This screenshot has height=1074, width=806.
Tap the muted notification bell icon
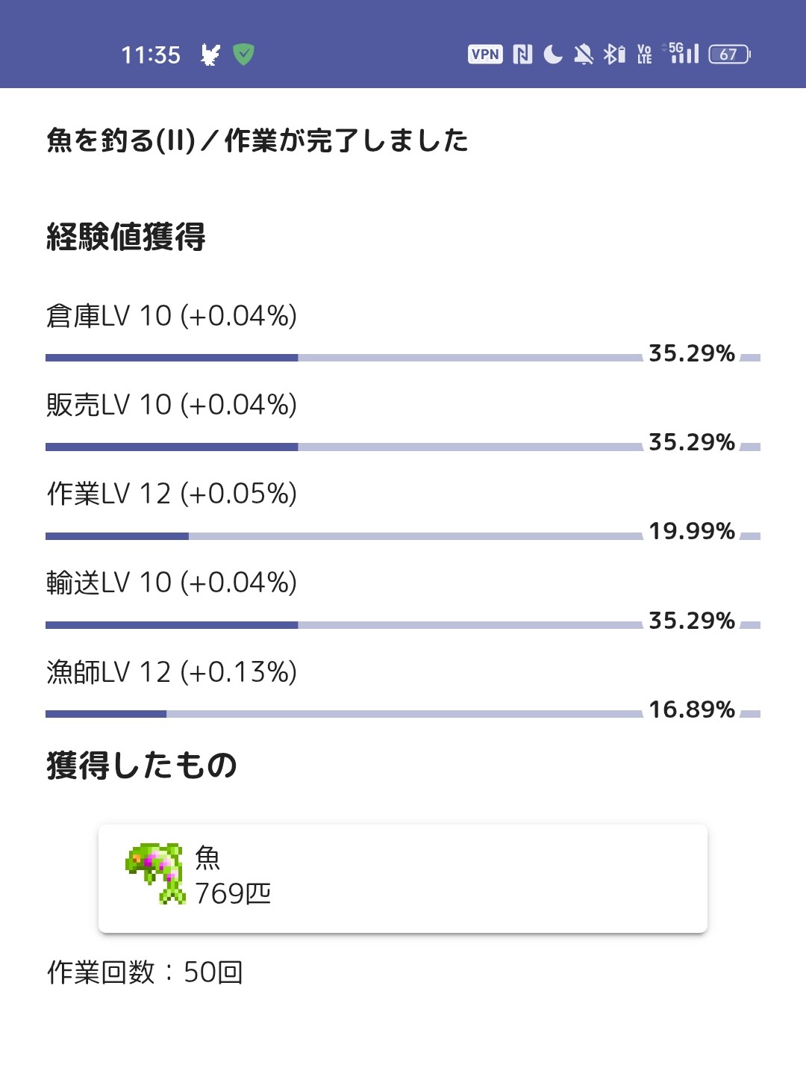[x=584, y=54]
